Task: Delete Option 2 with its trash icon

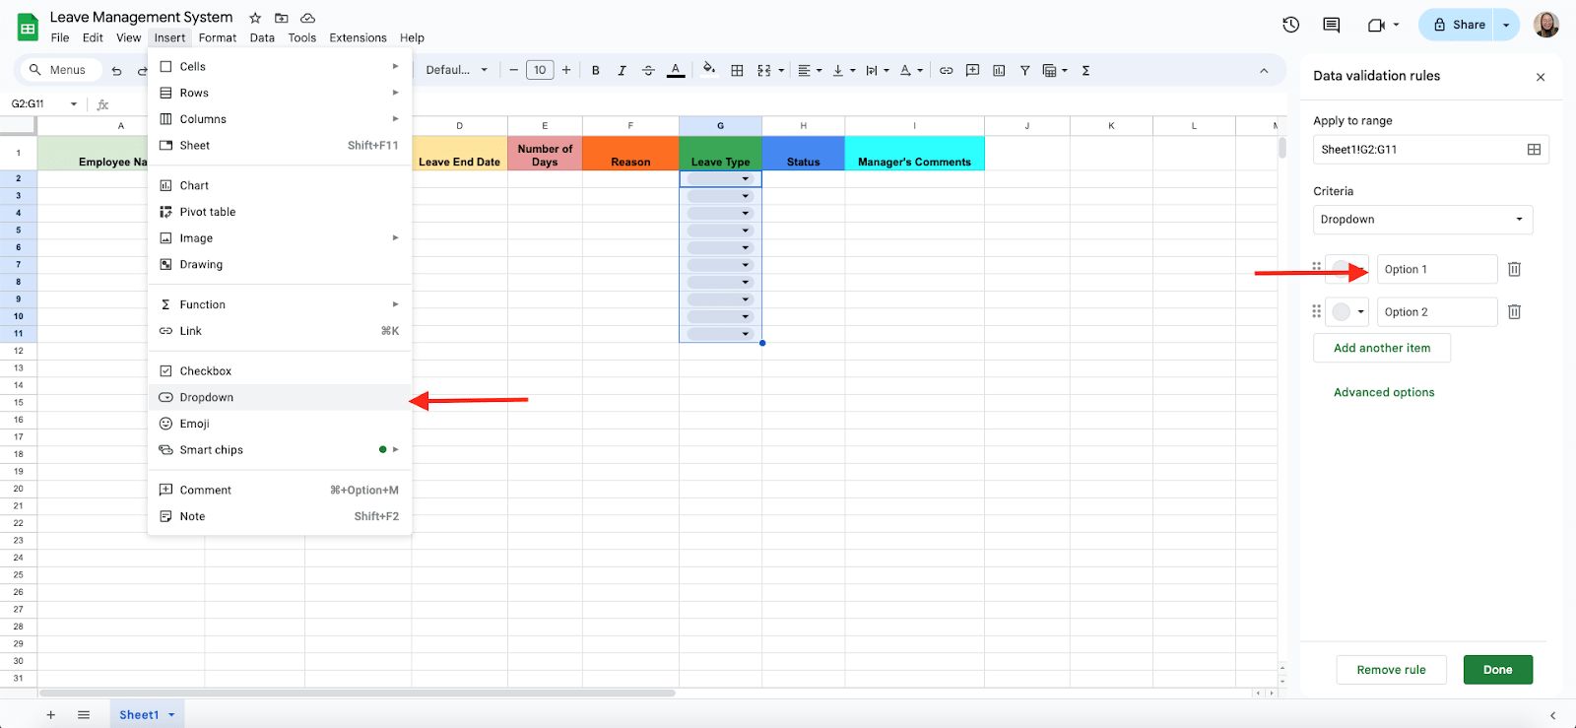Action: 1515,311
